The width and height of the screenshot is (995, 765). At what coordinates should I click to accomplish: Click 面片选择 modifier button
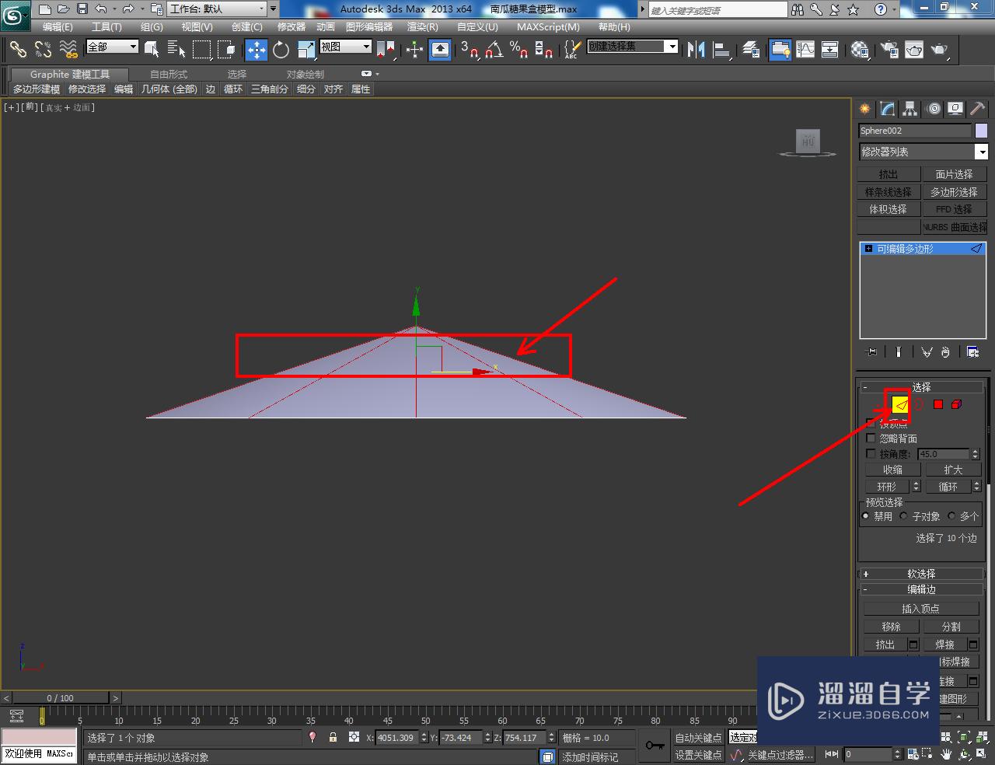click(x=954, y=174)
